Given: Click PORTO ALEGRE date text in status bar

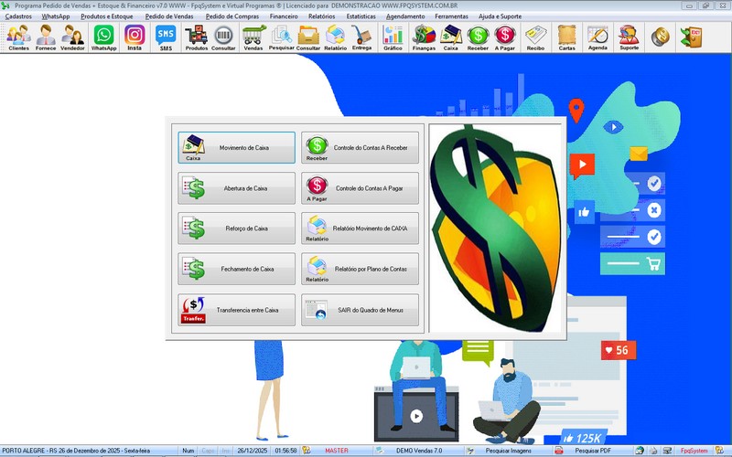Looking at the screenshot, I should pyautogui.click(x=76, y=451).
